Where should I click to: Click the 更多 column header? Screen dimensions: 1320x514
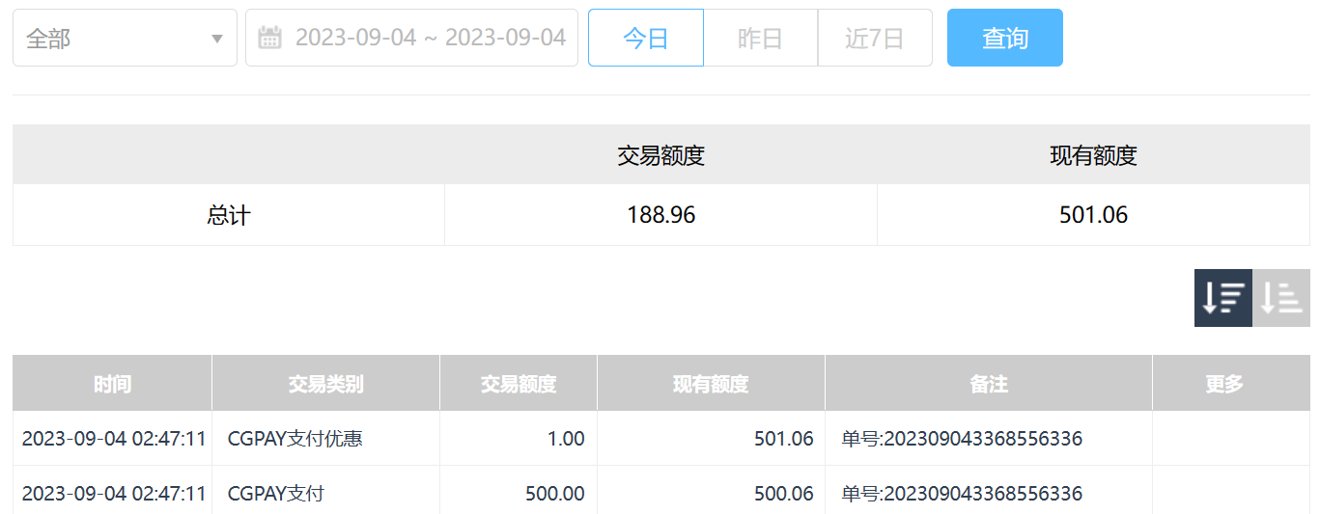(1223, 384)
